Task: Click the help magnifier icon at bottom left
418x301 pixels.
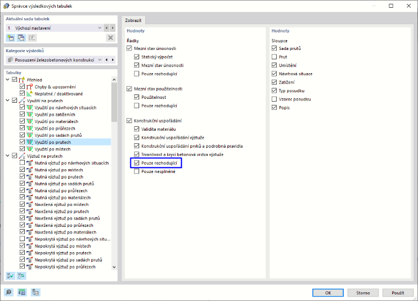Action: tap(9, 292)
